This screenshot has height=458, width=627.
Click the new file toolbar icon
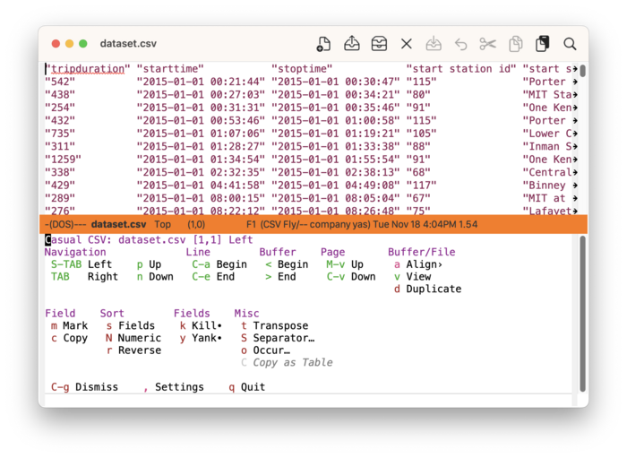coord(323,44)
